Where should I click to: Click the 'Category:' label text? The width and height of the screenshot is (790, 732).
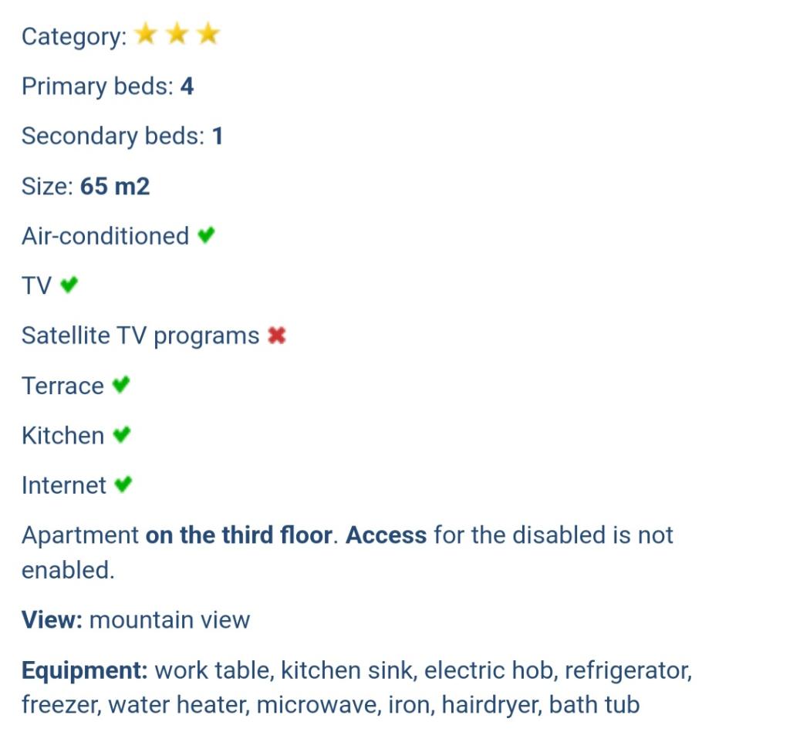(73, 37)
